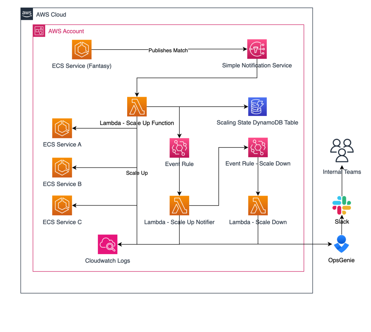Select the AWS Account badge icon
This screenshot has height=332, width=371.
tap(39, 31)
